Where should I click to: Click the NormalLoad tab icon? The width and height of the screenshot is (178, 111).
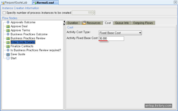tap(34, 3)
